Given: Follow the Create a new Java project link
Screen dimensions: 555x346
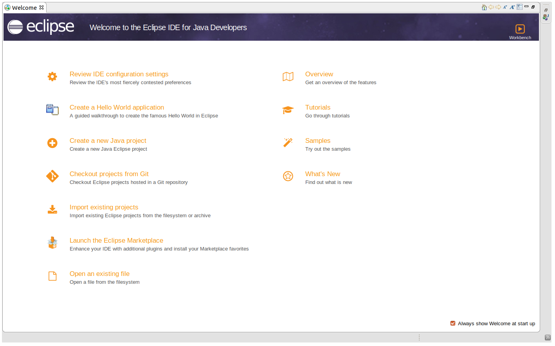Looking at the screenshot, I should pos(108,141).
